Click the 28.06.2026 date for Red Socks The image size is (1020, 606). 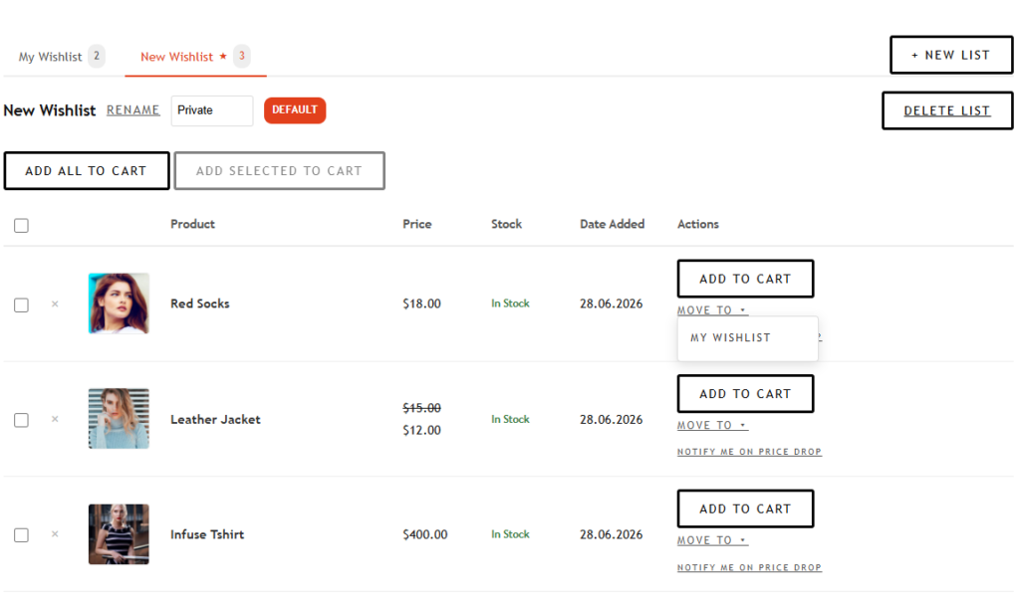[x=611, y=303]
